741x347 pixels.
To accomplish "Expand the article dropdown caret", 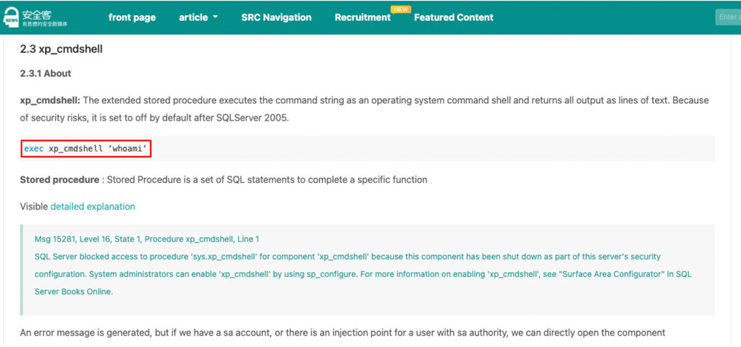I will click(x=216, y=18).
